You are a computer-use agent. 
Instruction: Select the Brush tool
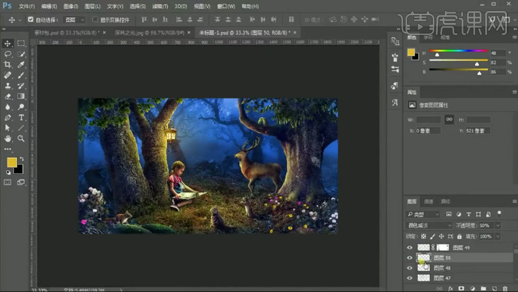21,75
